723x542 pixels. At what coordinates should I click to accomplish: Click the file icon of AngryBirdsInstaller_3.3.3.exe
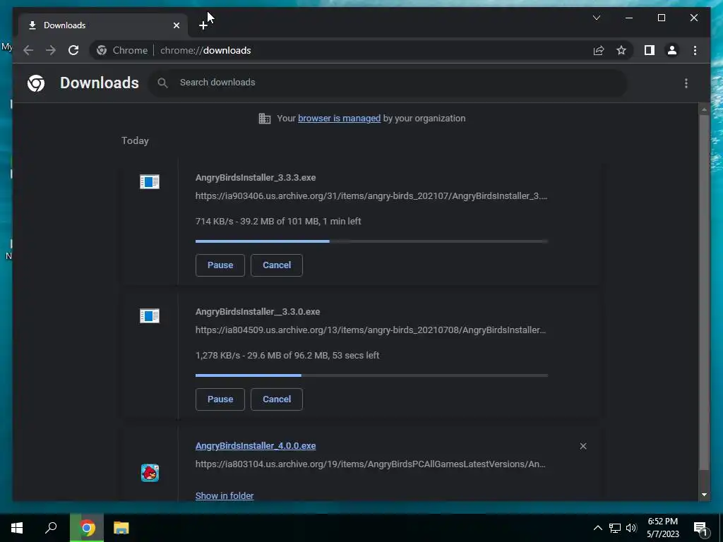click(x=150, y=181)
